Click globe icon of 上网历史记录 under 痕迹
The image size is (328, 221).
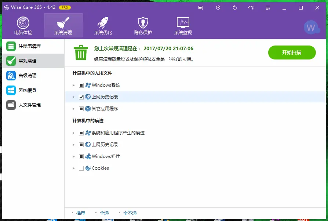click(x=88, y=145)
